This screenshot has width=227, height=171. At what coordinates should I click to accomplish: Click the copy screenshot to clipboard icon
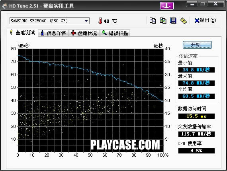tap(163, 21)
